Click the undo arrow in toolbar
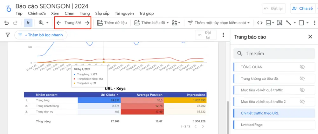 [6, 23]
